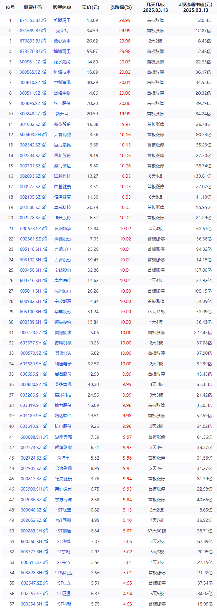This screenshot has height=610, width=217.
Task: Open stock name link 厦门信达
Action: 63,166
